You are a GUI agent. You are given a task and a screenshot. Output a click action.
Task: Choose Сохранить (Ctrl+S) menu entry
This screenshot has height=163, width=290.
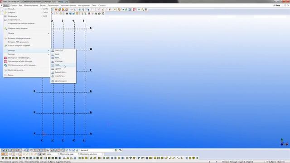27,16
